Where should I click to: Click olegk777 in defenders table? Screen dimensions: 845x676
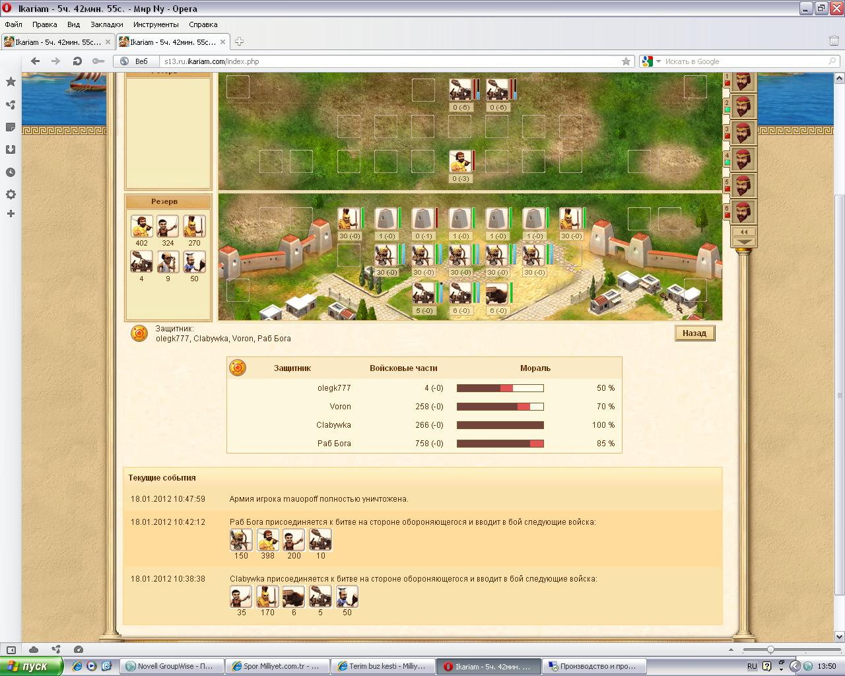(334, 388)
